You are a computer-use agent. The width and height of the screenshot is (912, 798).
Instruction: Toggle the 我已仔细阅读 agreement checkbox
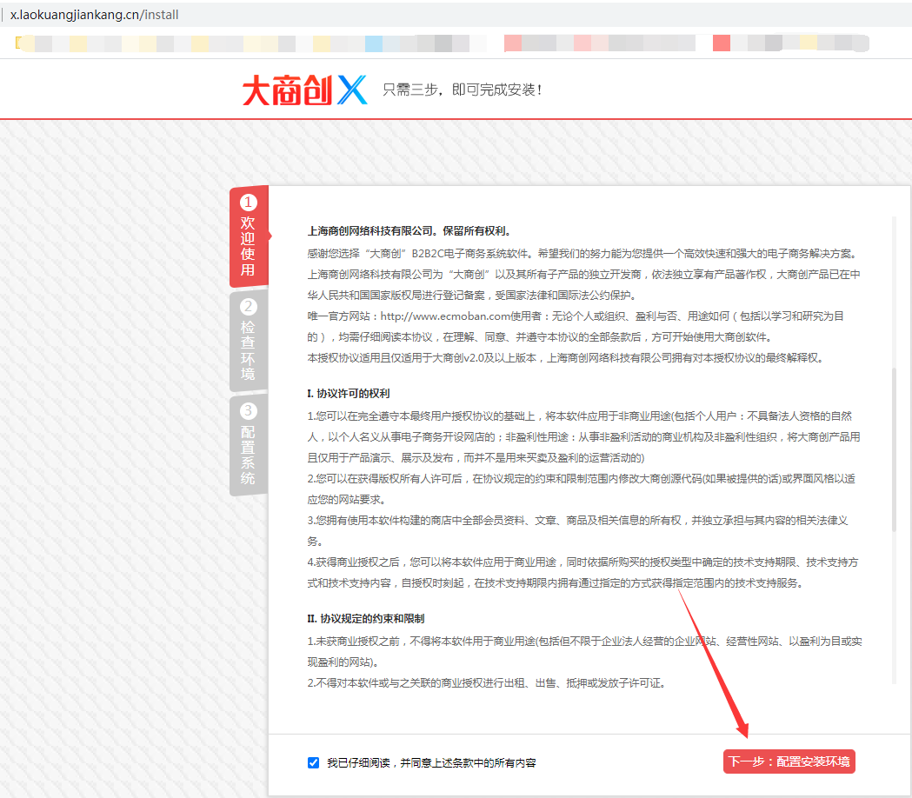pos(314,762)
